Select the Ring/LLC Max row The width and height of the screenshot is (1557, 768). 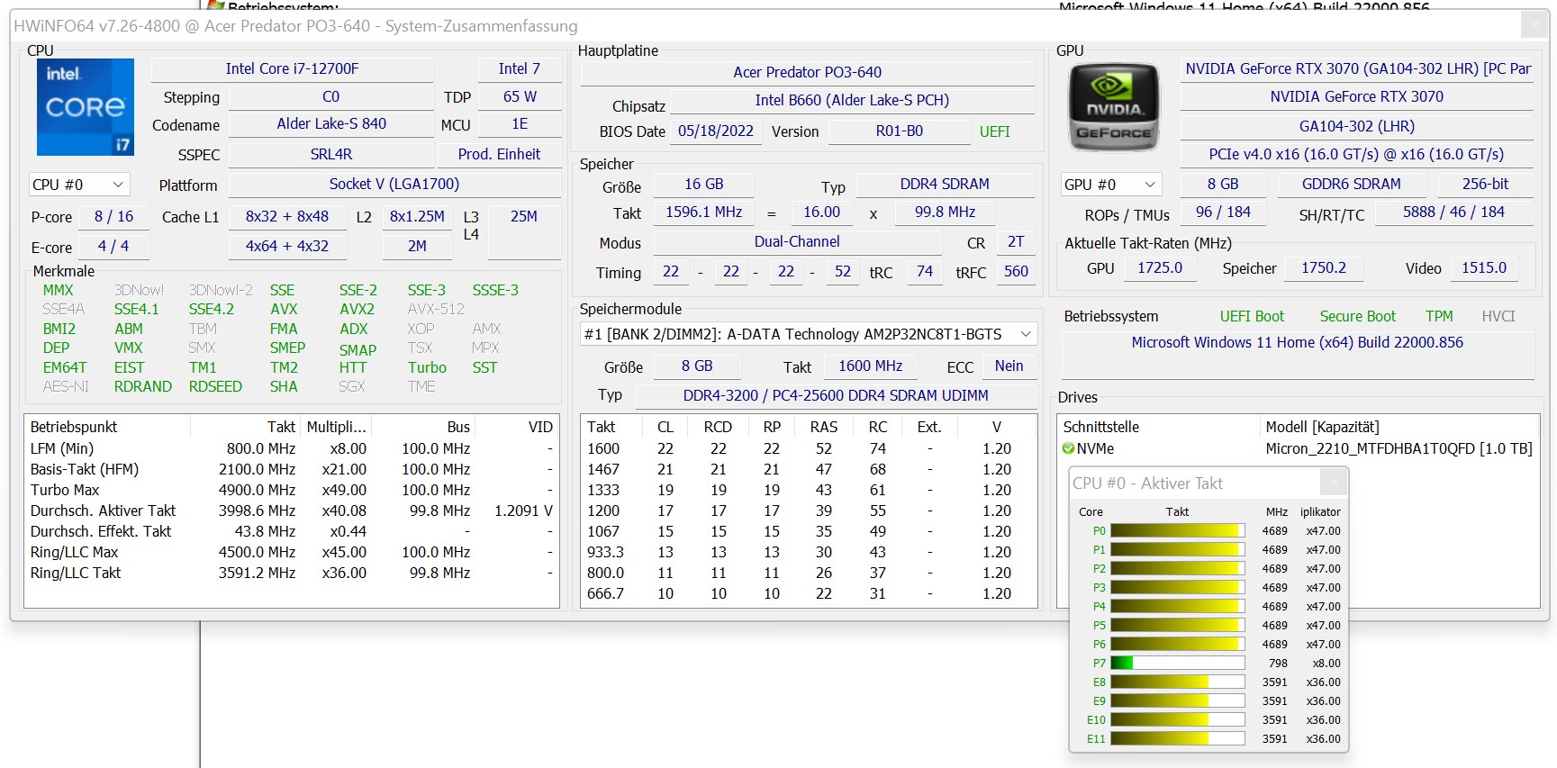pos(292,552)
